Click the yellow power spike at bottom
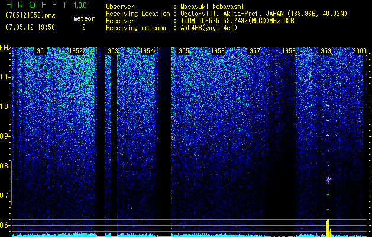This screenshot has width=372, height=237. [328, 228]
